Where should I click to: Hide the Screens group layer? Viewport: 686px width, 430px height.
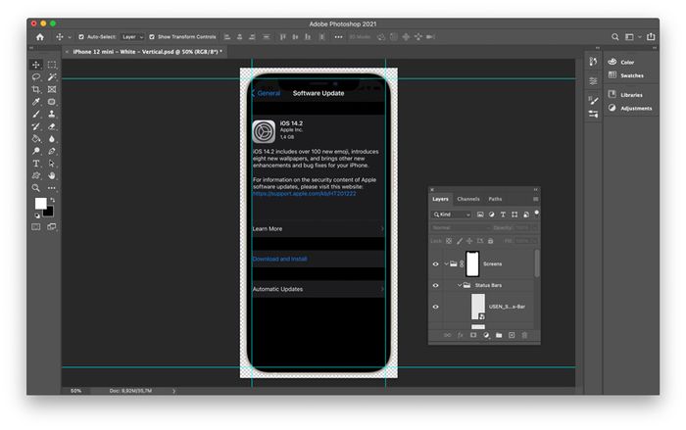(435, 263)
